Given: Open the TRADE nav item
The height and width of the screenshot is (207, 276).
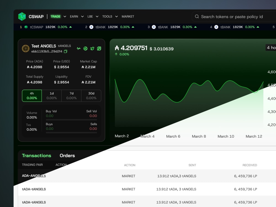Looking at the screenshot, I should [x=55, y=17].
